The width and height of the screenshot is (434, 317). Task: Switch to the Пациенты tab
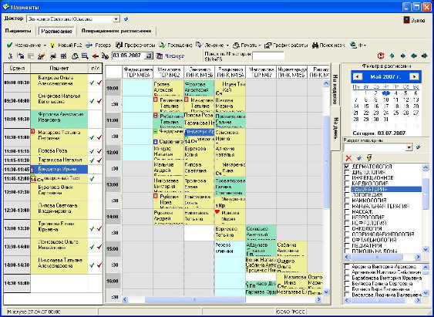tap(19, 31)
